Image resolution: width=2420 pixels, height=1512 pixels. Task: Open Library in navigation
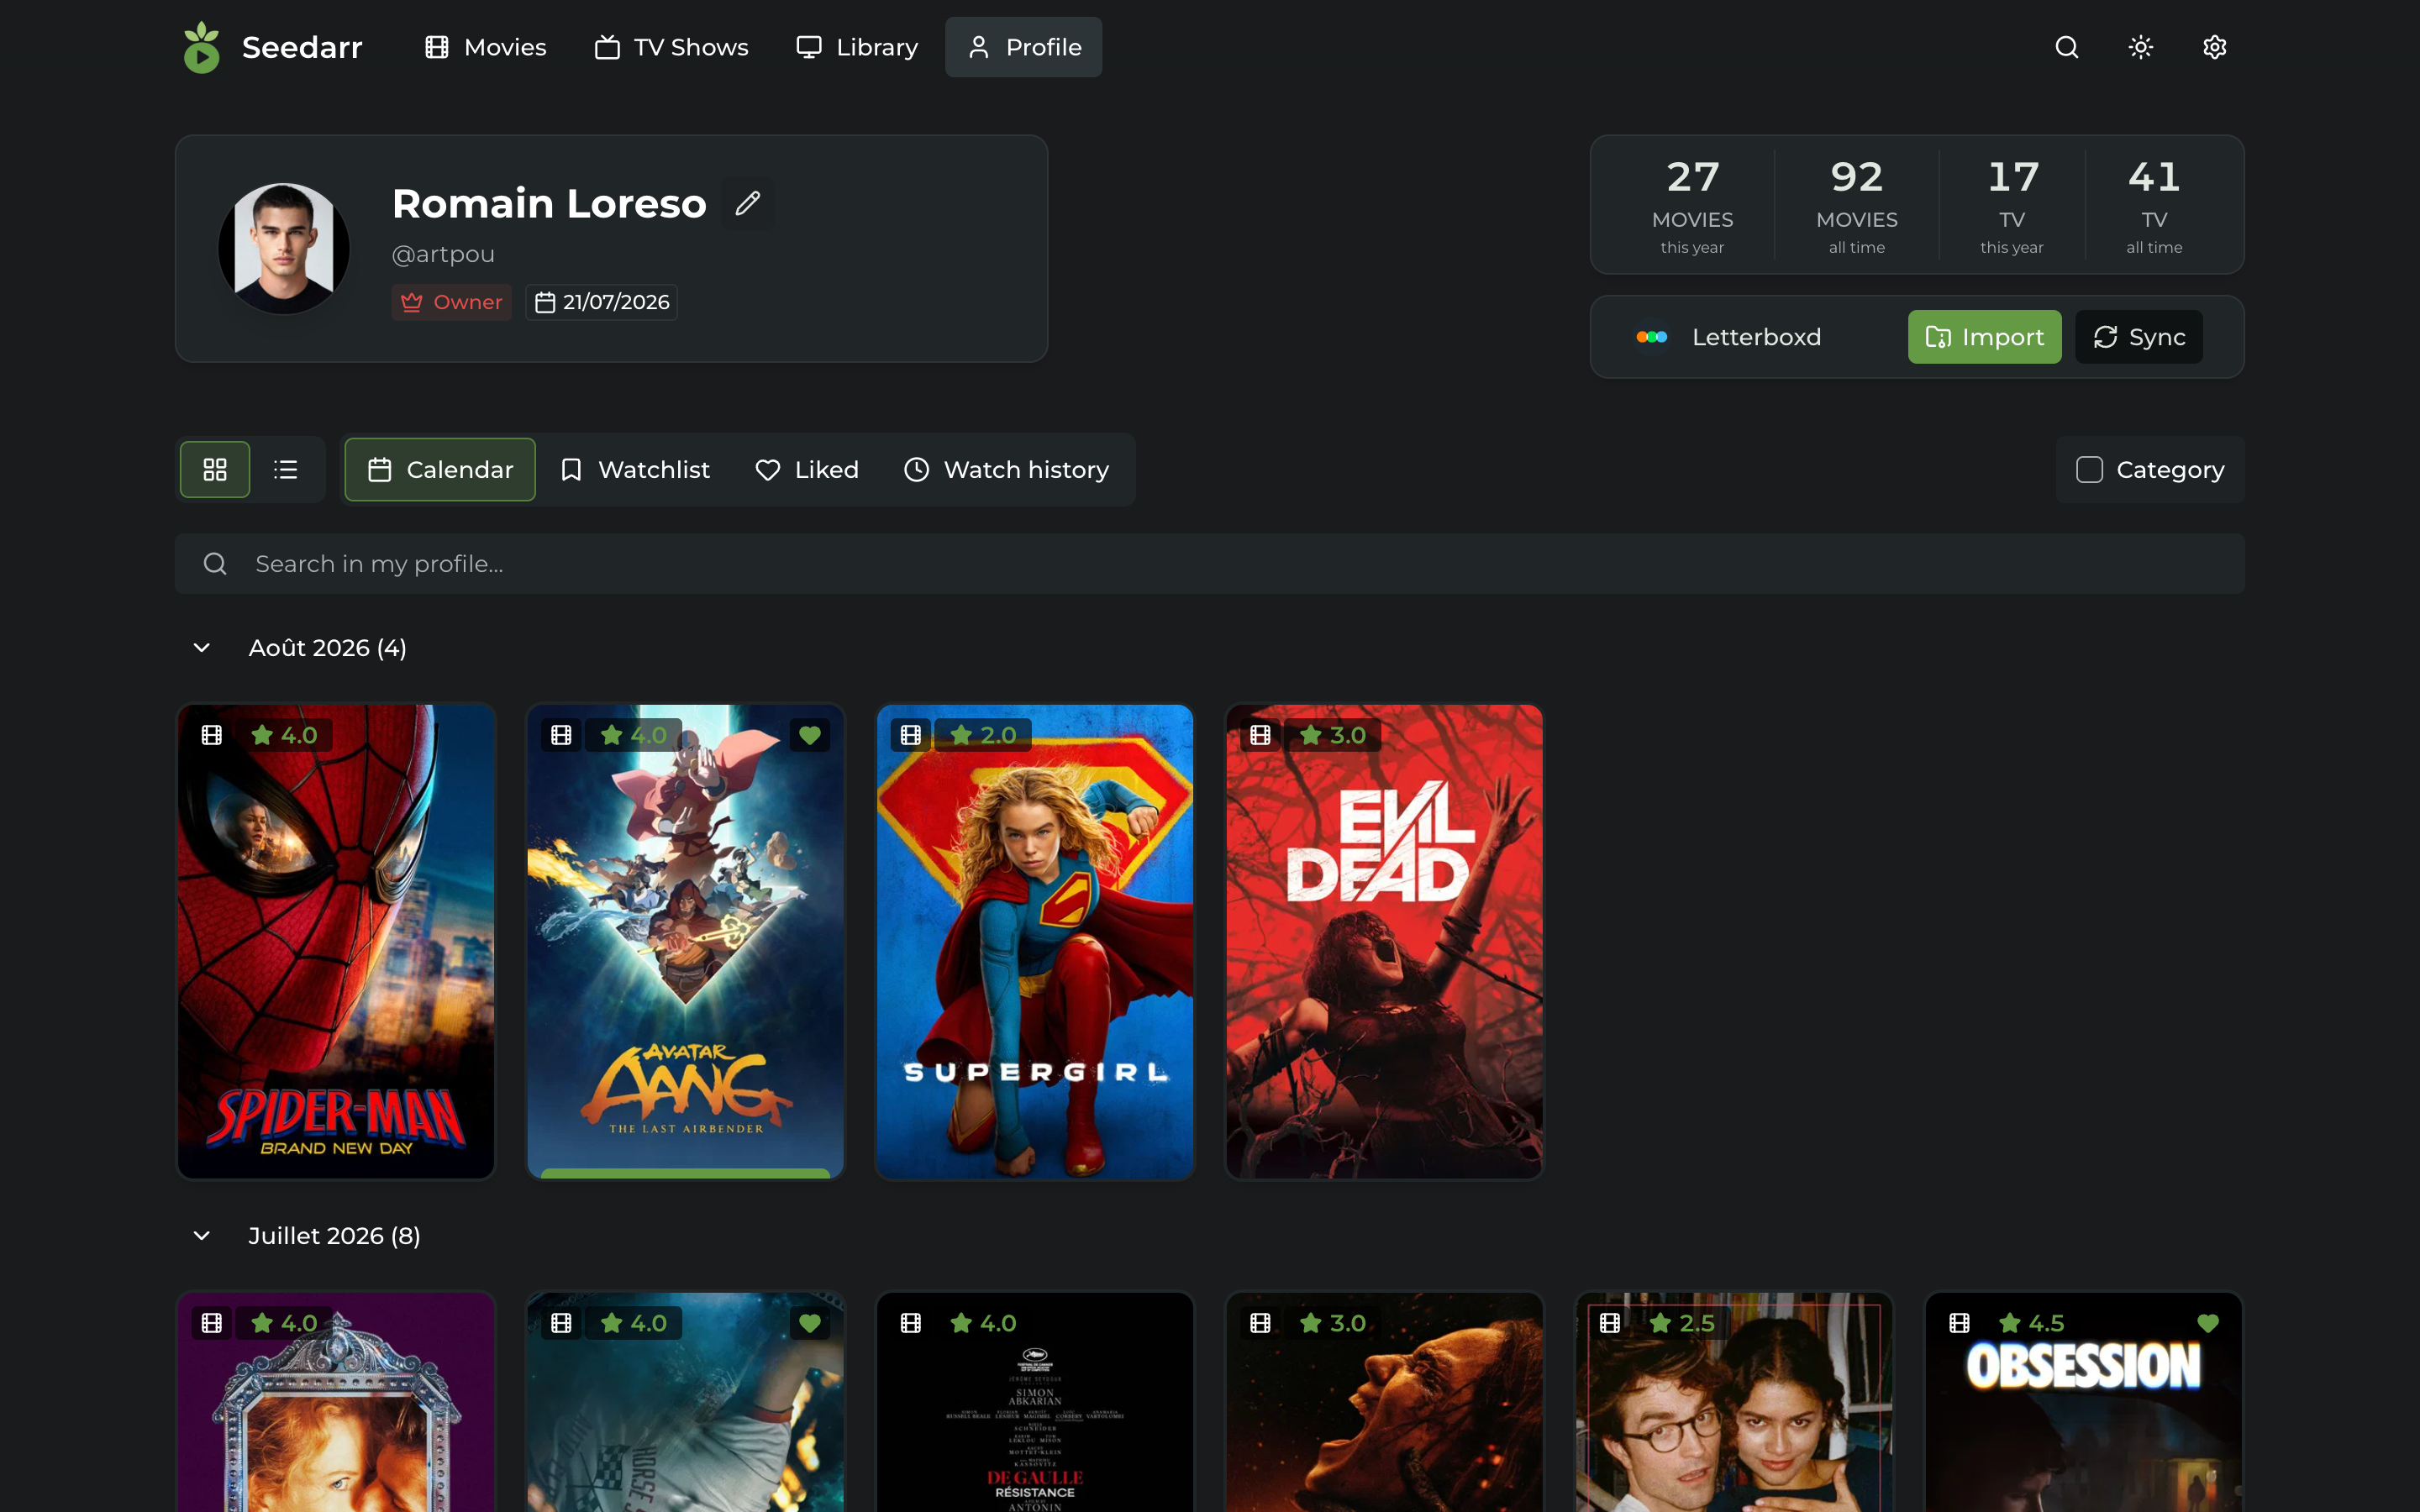click(857, 47)
